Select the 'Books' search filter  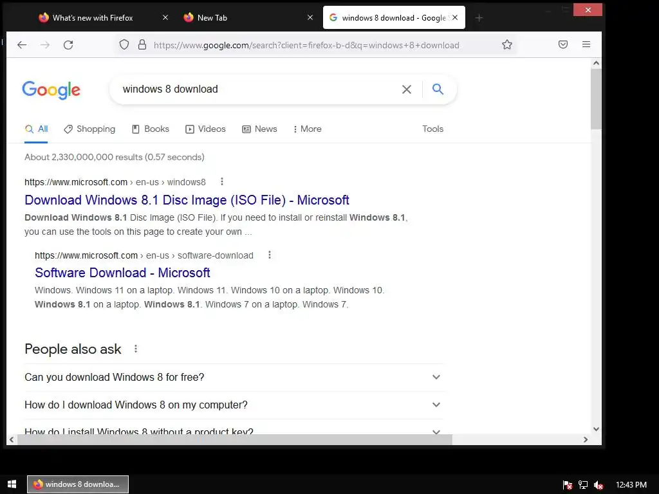tap(151, 129)
